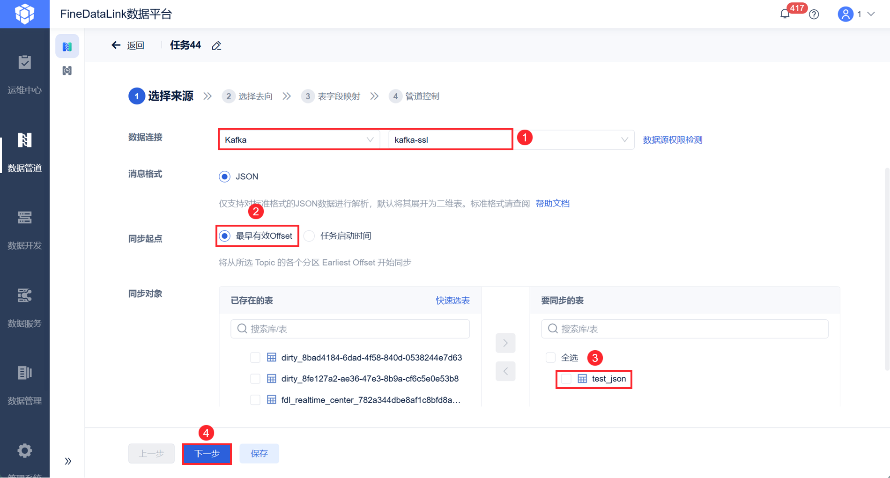Go to step 3 表字段映射
890x478 pixels.
(x=331, y=96)
